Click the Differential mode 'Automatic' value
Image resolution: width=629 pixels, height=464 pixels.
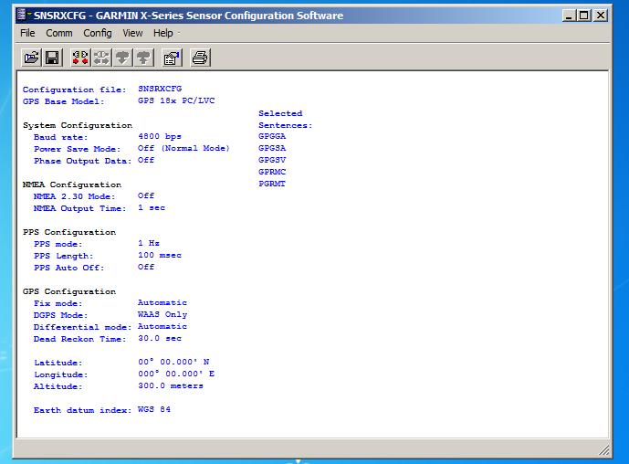(162, 326)
